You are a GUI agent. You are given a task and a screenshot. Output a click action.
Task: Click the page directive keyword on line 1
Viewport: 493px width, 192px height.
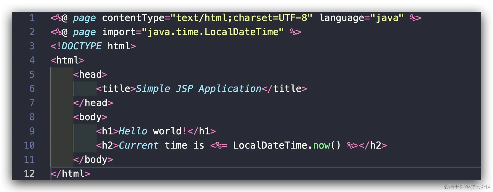[x=84, y=18]
